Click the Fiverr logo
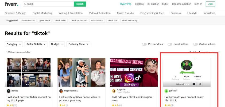 click(x=11, y=4)
